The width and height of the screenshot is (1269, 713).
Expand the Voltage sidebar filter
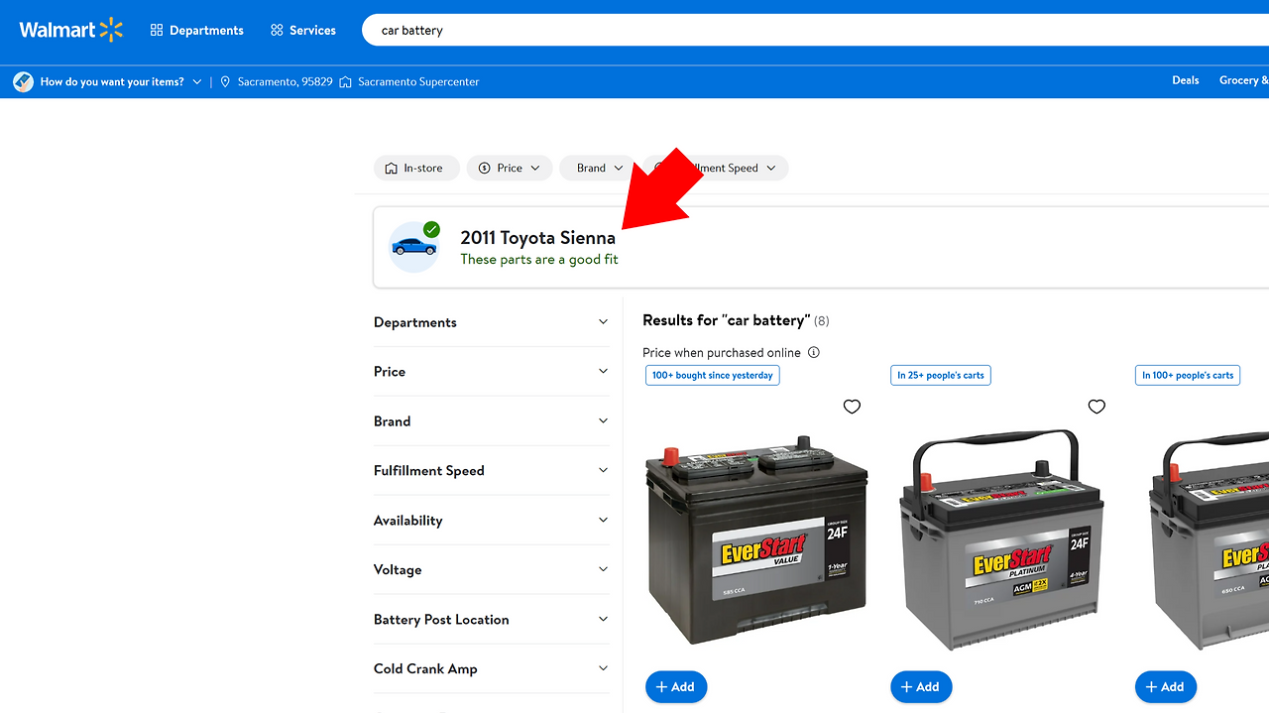(491, 570)
